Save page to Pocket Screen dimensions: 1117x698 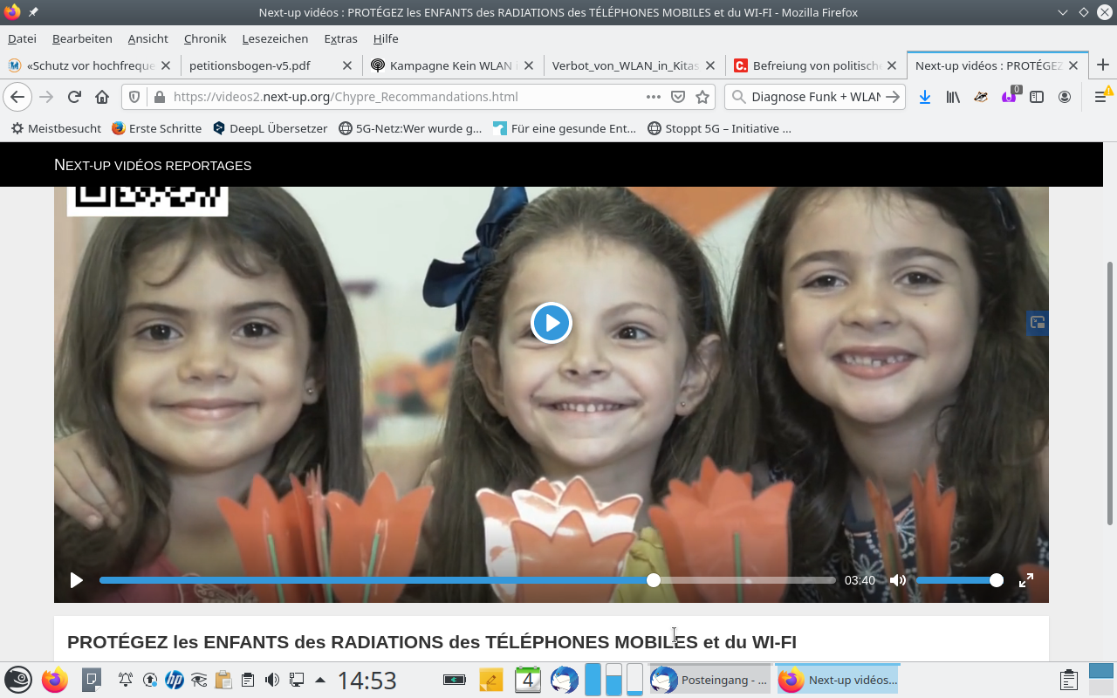pyautogui.click(x=678, y=97)
